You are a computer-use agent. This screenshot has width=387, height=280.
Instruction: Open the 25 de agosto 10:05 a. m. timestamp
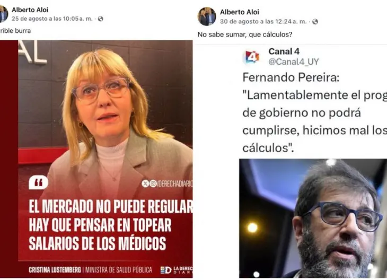pos(52,19)
